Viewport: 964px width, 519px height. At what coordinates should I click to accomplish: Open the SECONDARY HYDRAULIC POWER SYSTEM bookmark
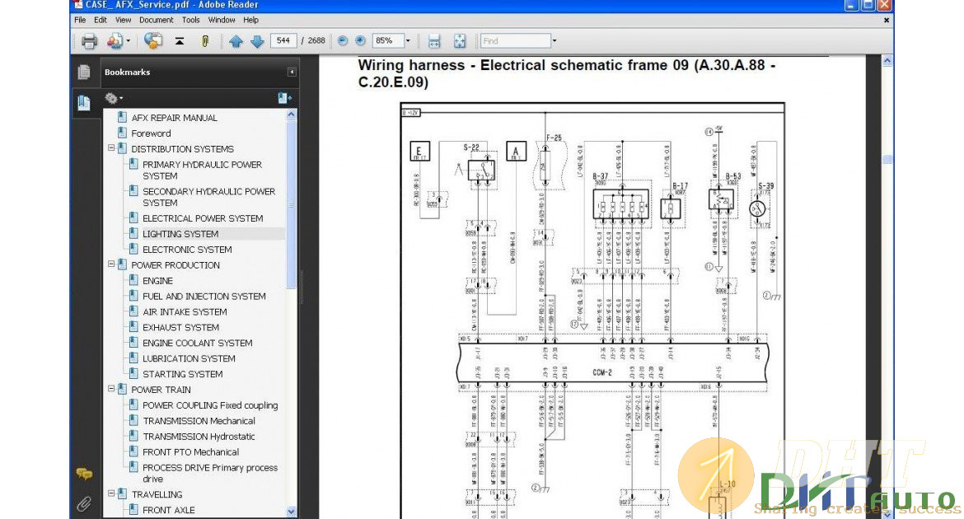point(209,197)
